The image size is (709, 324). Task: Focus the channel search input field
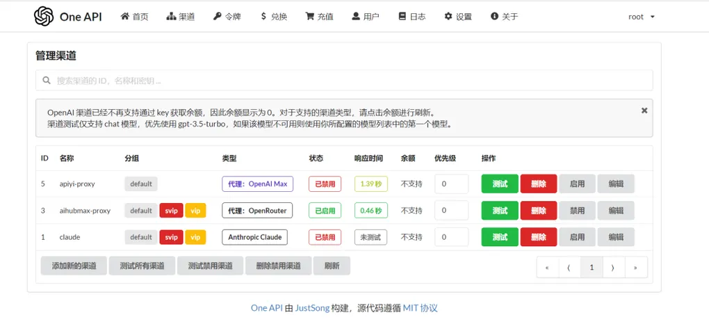344,81
